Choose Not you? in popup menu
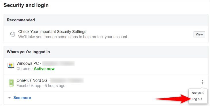The width and height of the screenshot is (210, 106). [198, 93]
